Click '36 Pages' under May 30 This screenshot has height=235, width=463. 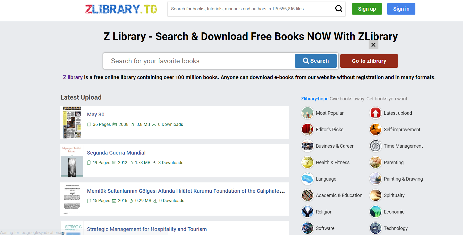(102, 124)
